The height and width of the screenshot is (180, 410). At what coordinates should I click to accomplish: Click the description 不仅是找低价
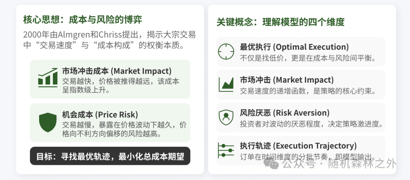coord(307,58)
